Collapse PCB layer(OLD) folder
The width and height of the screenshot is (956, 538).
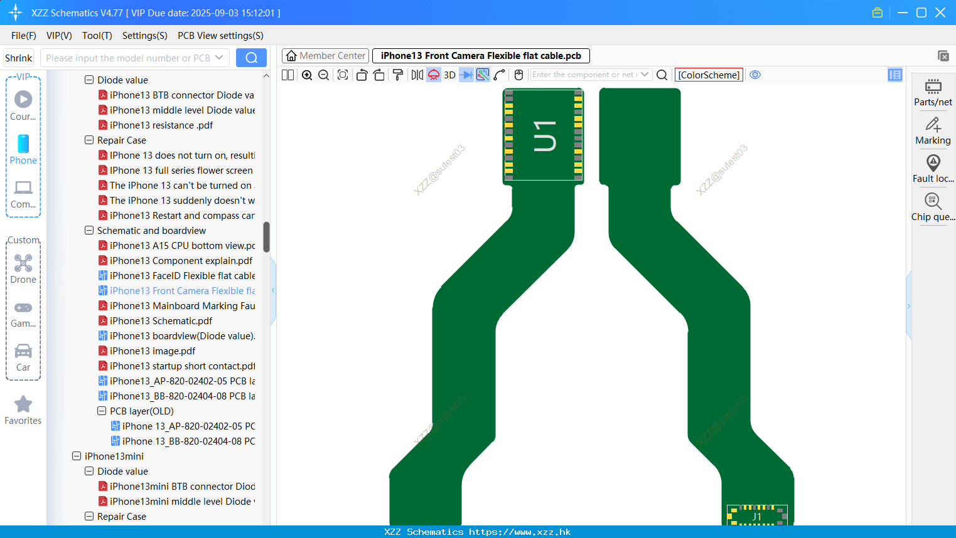click(x=102, y=411)
